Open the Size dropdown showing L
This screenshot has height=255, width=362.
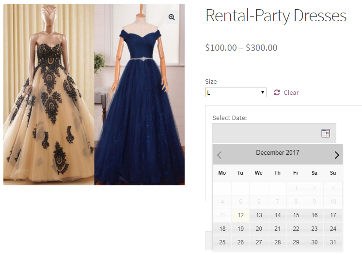(236, 92)
